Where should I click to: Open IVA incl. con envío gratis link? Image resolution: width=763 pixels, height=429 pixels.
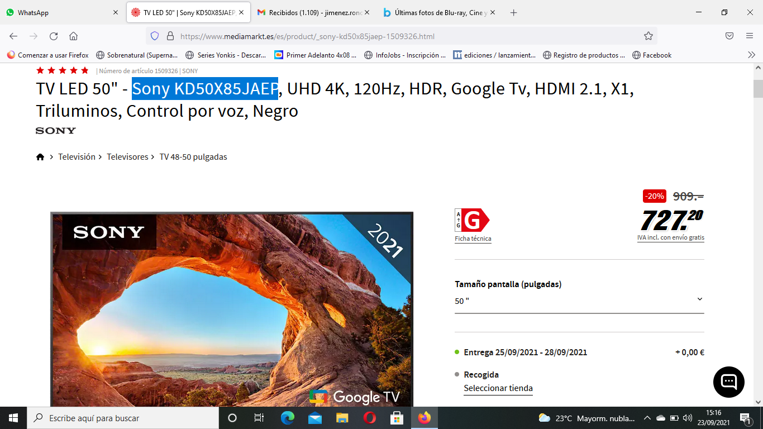click(x=671, y=237)
